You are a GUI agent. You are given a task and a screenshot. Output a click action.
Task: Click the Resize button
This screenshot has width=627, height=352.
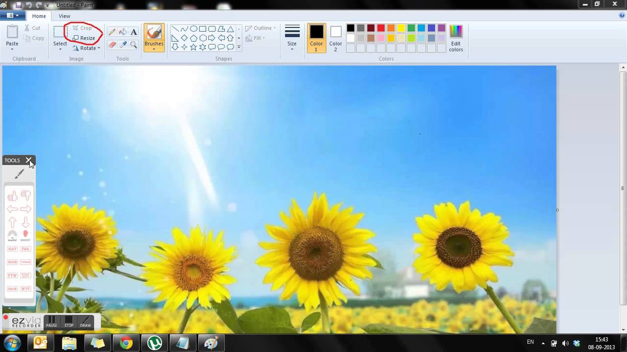pyautogui.click(x=84, y=38)
